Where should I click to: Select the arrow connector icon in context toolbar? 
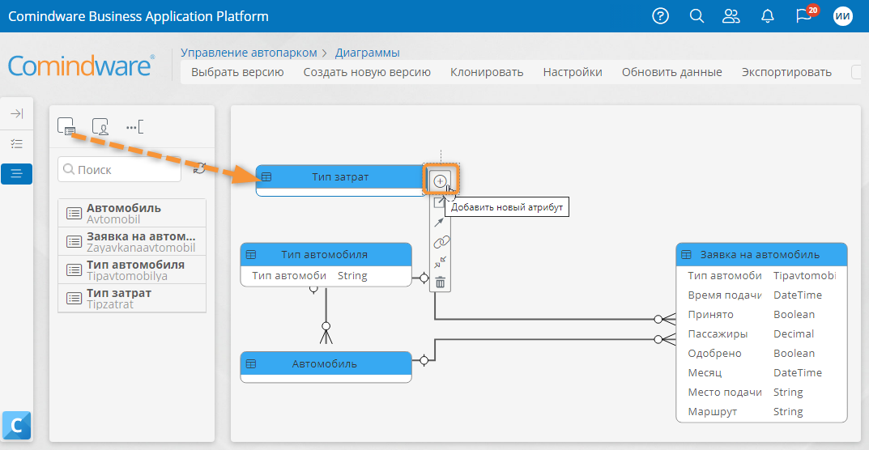[439, 222]
